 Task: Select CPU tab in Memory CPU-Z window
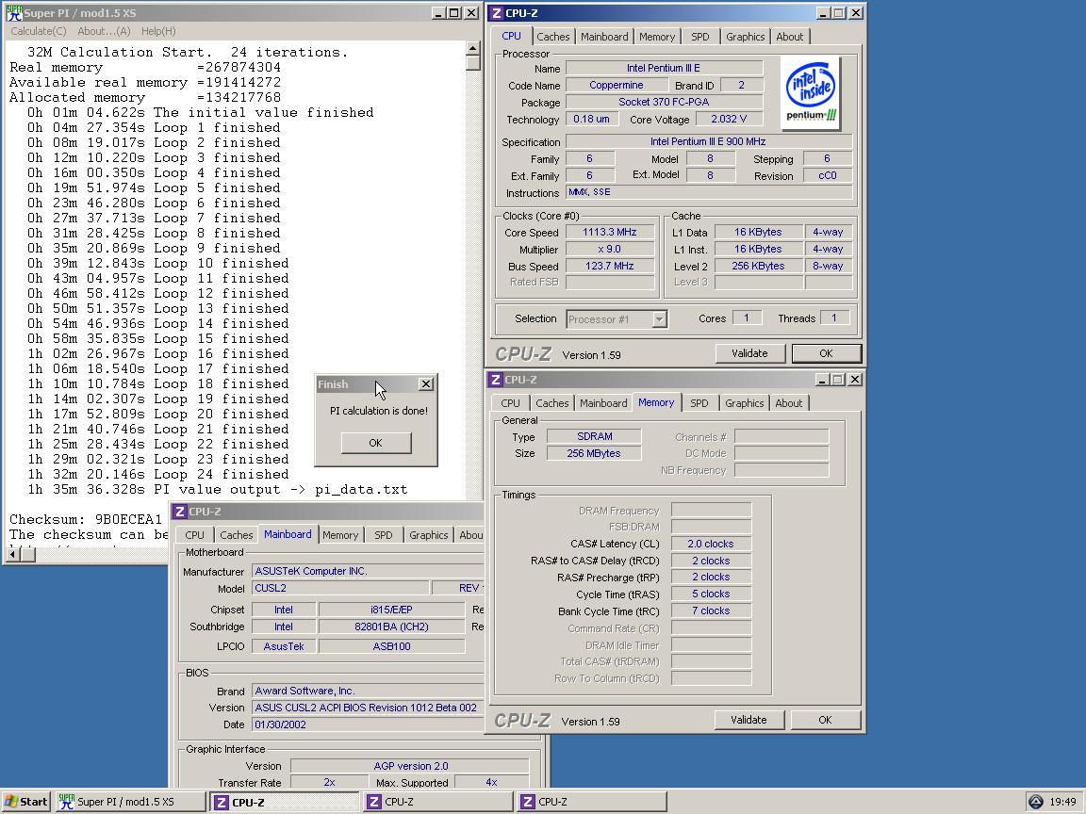[x=510, y=403]
